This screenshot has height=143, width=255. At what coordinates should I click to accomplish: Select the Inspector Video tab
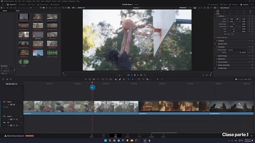point(218,12)
